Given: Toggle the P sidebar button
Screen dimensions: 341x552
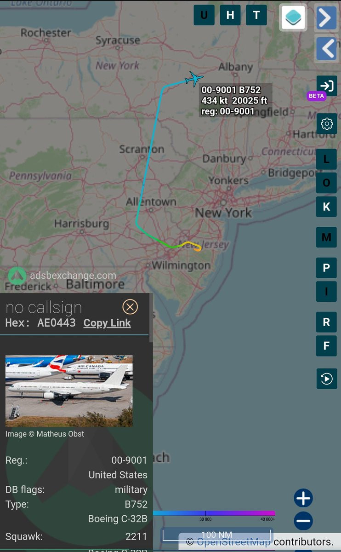Looking at the screenshot, I should pyautogui.click(x=326, y=268).
